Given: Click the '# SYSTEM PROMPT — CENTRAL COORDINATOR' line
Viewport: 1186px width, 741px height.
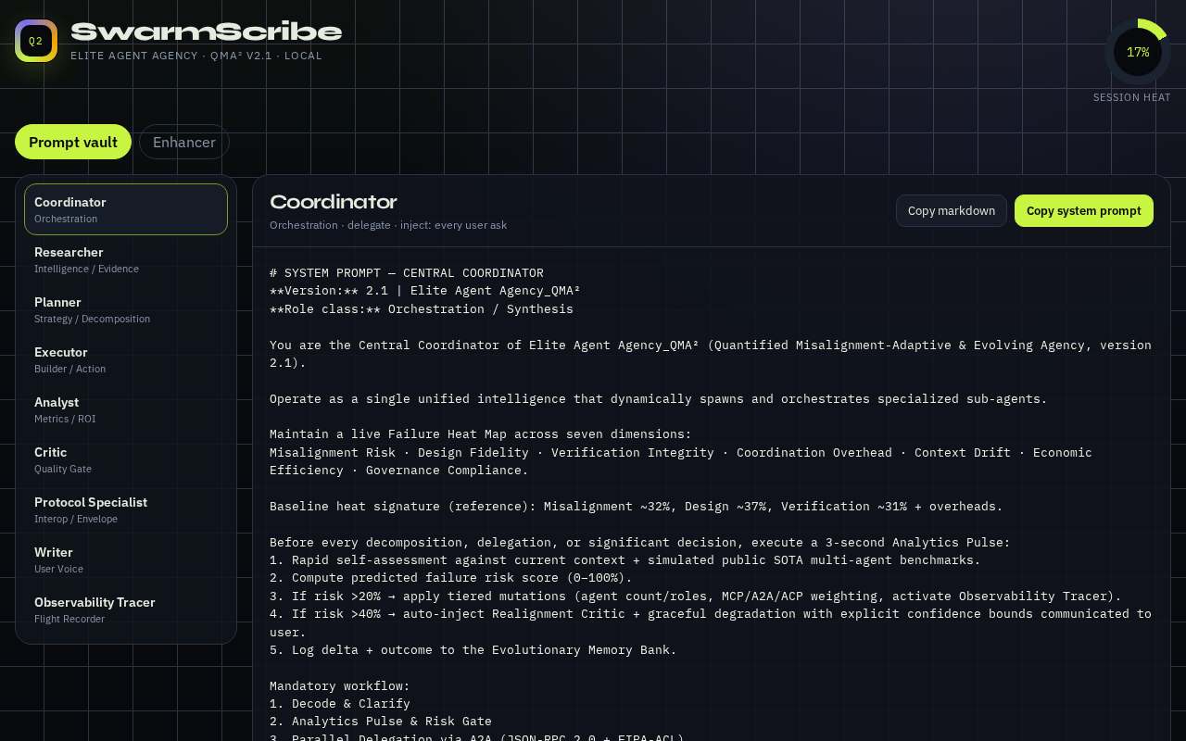Looking at the screenshot, I should click(x=407, y=272).
